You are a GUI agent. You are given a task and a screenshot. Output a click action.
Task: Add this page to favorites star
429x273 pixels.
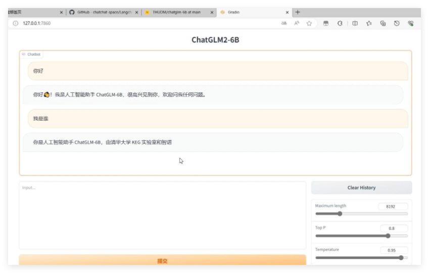pyautogui.click(x=309, y=23)
